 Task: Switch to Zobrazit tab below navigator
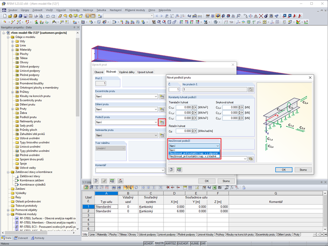coord(21,238)
